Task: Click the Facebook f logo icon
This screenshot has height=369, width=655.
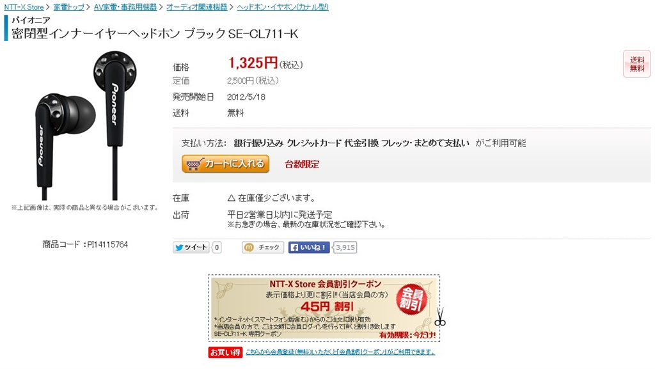Action: point(294,247)
